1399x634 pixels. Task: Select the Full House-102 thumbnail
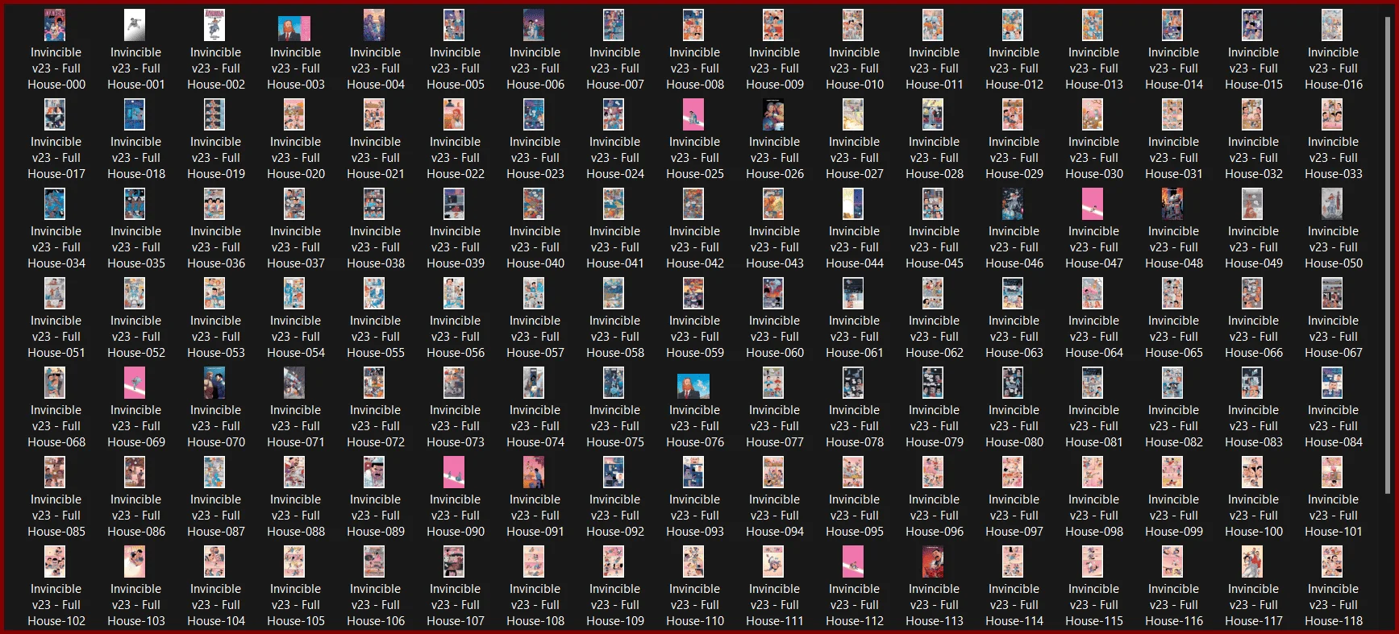(x=55, y=562)
